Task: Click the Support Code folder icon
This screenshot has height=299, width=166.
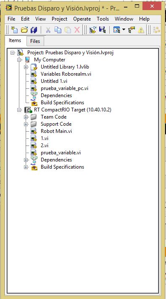Action: click(x=34, y=124)
